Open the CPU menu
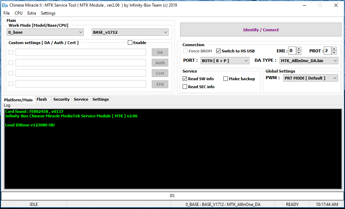Viewport: 345px width, 209px height. coord(18,13)
